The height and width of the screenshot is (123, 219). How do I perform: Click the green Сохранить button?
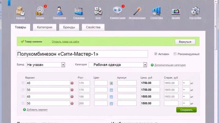pyautogui.click(x=186, y=110)
